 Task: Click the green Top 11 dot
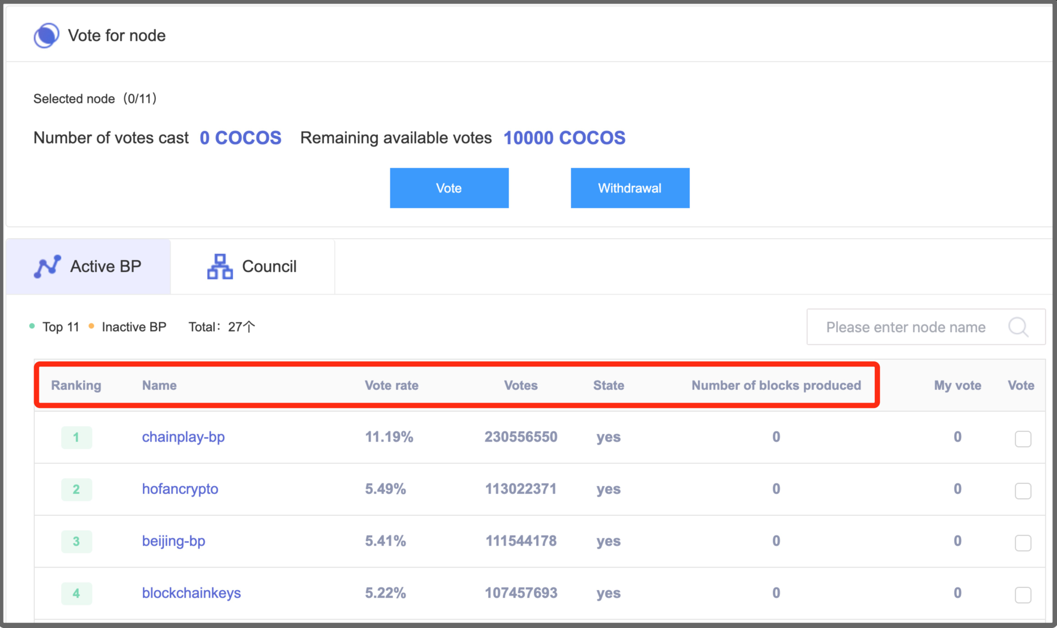click(x=32, y=327)
